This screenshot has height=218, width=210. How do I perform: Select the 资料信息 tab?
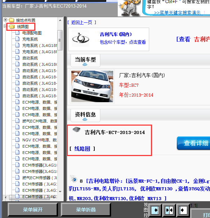pyautogui.click(x=85, y=115)
